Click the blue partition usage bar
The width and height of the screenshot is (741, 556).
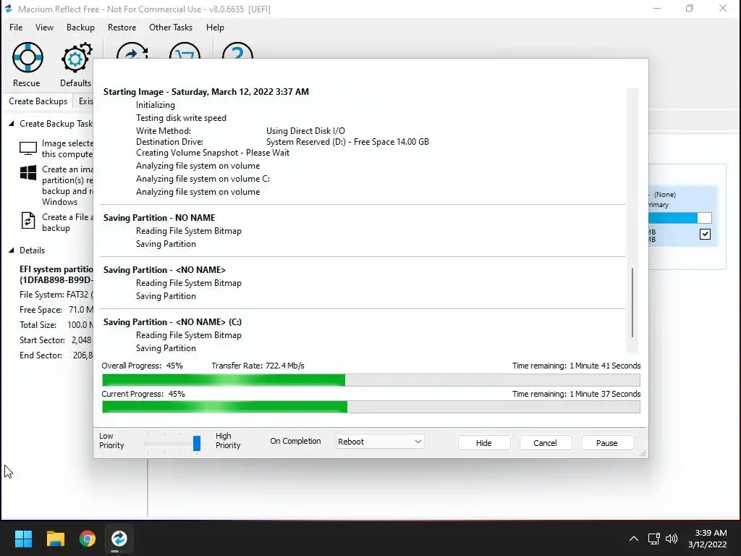[x=680, y=218]
